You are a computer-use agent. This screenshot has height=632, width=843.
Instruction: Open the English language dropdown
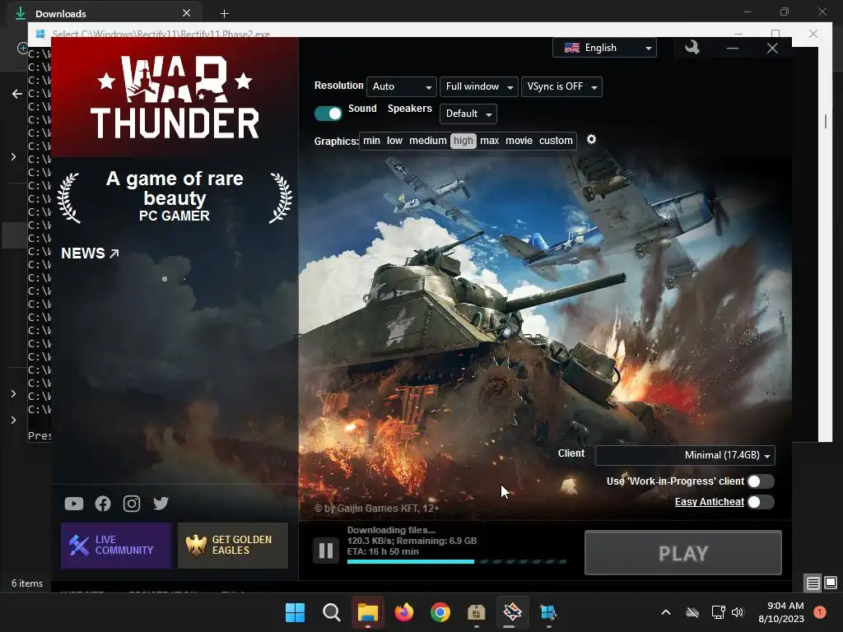604,48
